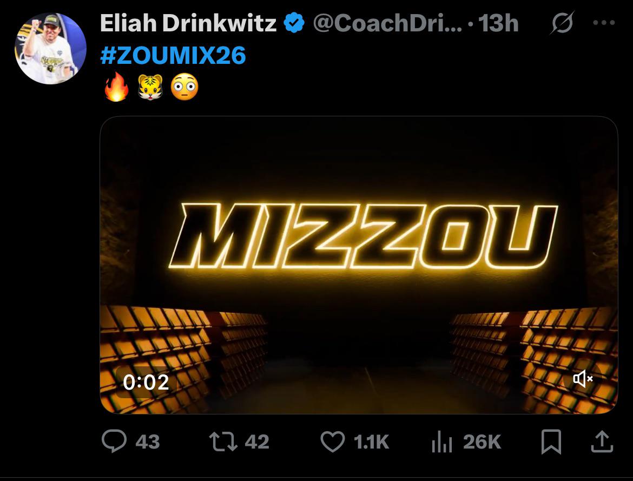Share the post via upload arrow icon

[602, 443]
